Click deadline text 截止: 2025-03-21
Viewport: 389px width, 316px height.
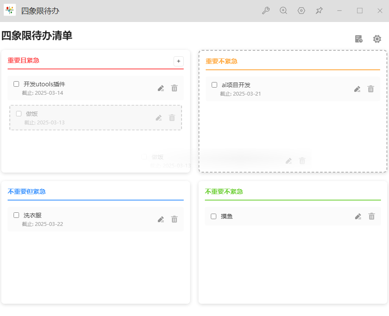pos(240,93)
